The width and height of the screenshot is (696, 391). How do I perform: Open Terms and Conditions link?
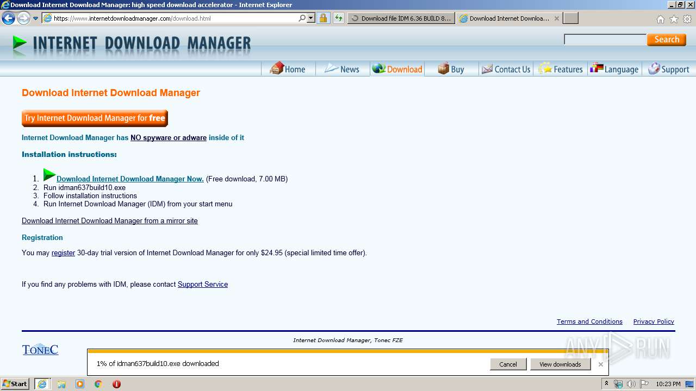tap(589, 321)
